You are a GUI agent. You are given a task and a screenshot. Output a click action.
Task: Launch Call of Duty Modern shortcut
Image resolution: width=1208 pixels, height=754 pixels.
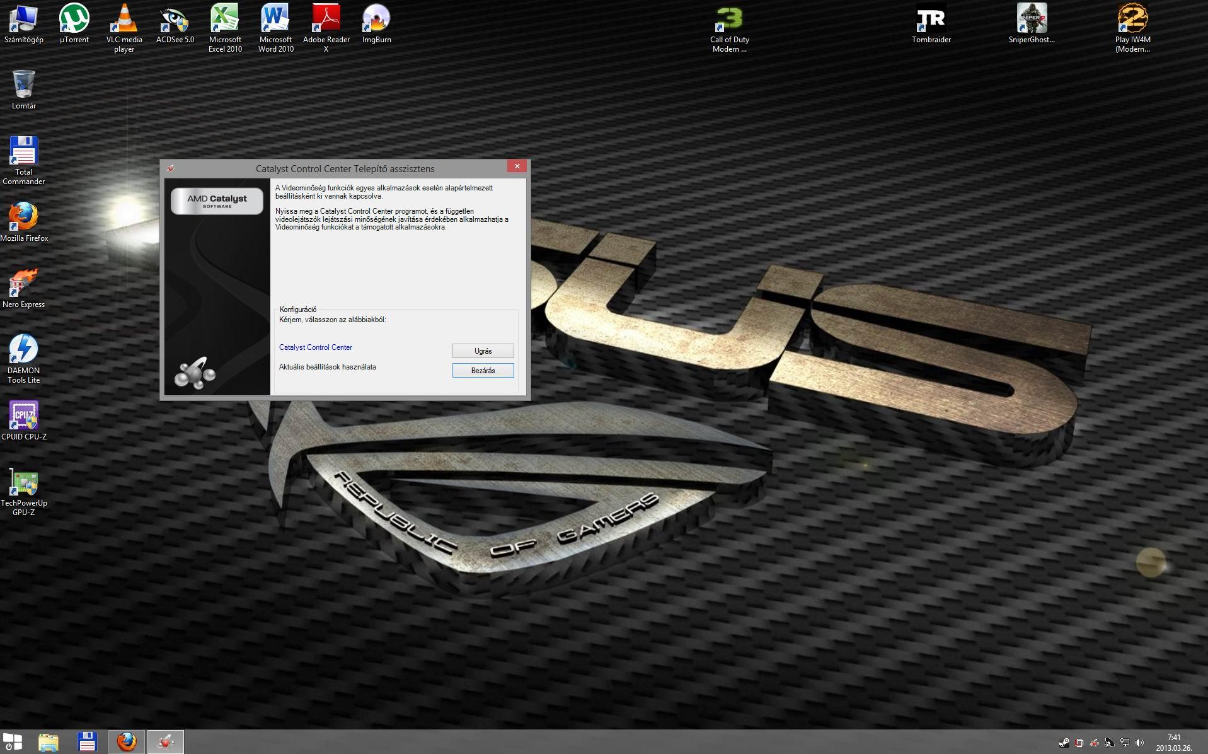click(x=730, y=29)
